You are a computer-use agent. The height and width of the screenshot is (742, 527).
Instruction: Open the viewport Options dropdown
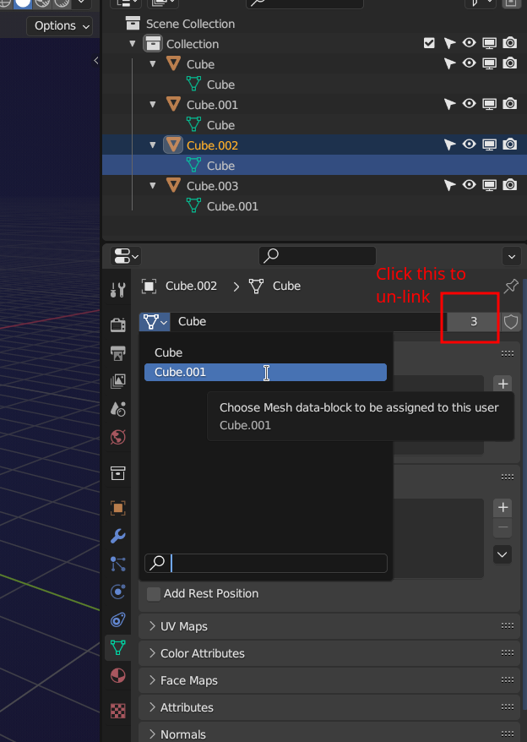60,25
